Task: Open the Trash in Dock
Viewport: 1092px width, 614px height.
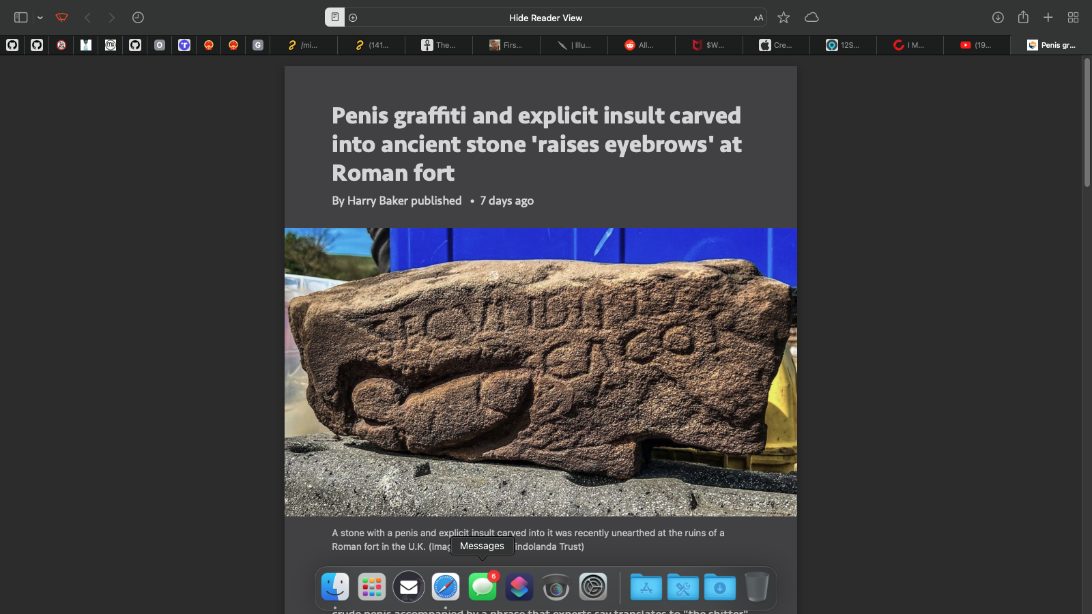Action: click(756, 587)
